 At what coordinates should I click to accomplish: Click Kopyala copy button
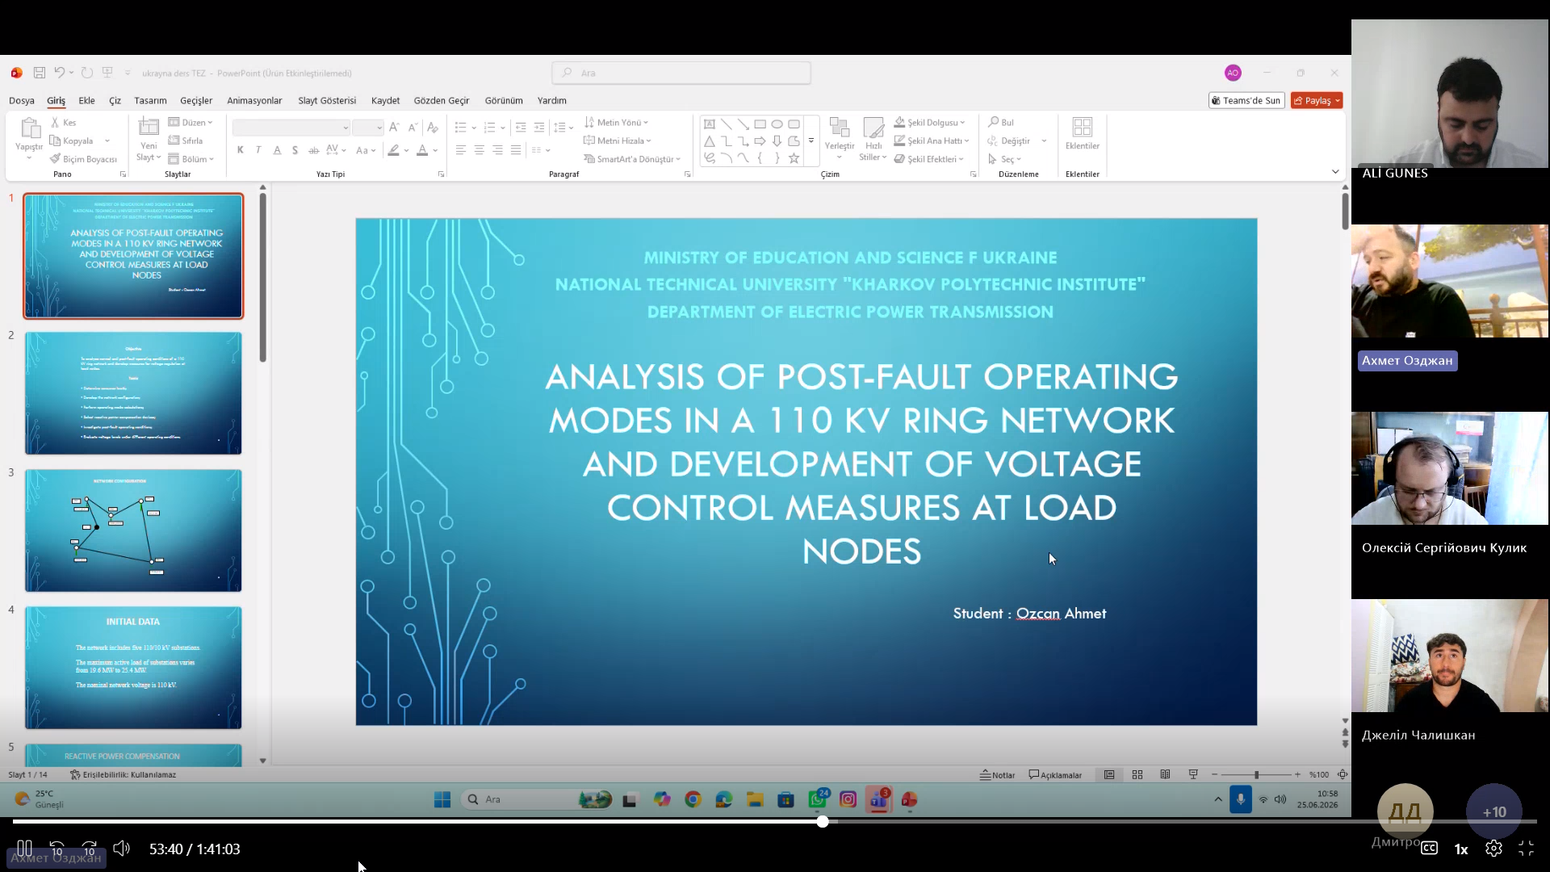point(72,140)
